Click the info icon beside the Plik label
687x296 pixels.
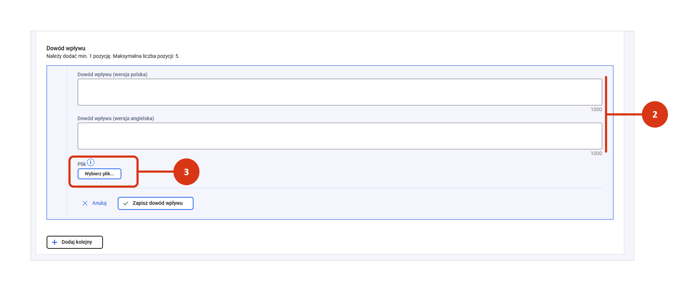coord(91,163)
